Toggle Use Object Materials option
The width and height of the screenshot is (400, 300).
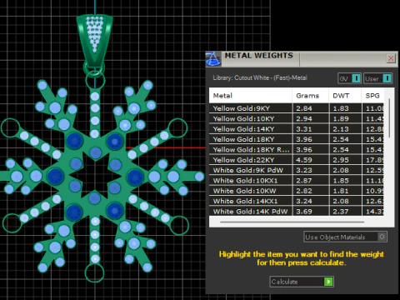tap(345, 237)
